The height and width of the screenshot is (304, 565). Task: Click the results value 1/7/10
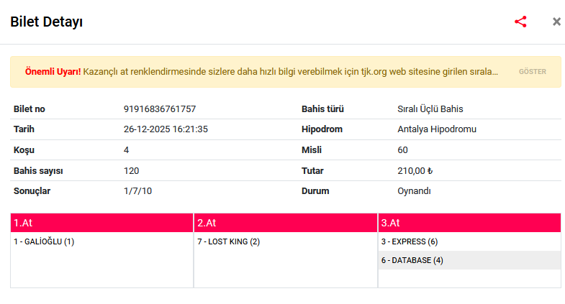[x=136, y=191]
